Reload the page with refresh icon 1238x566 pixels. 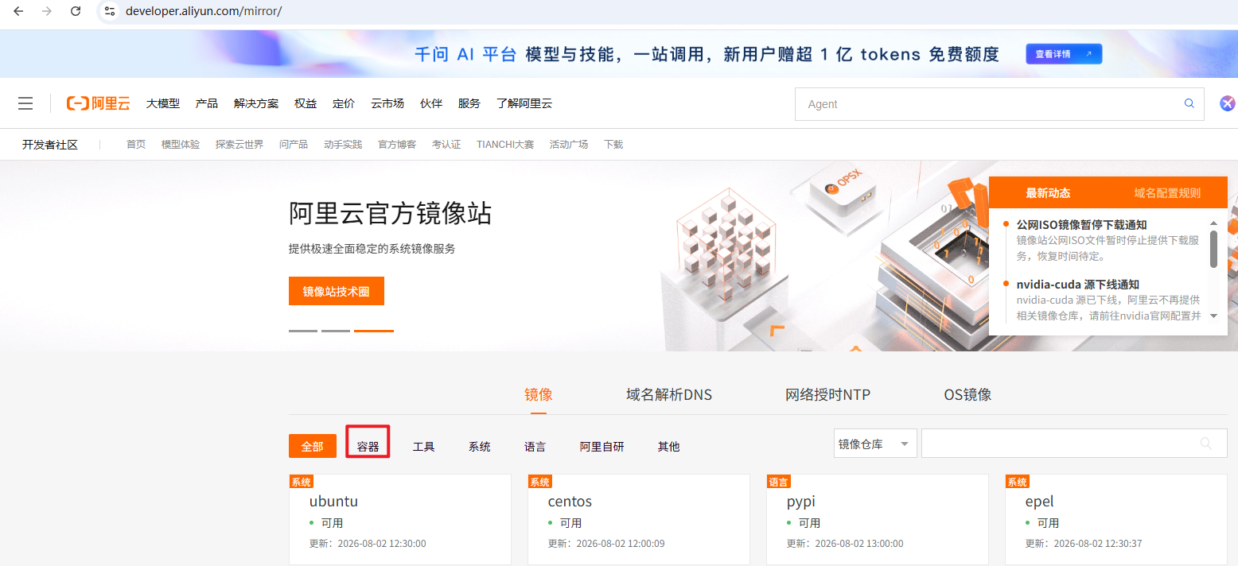tap(76, 11)
